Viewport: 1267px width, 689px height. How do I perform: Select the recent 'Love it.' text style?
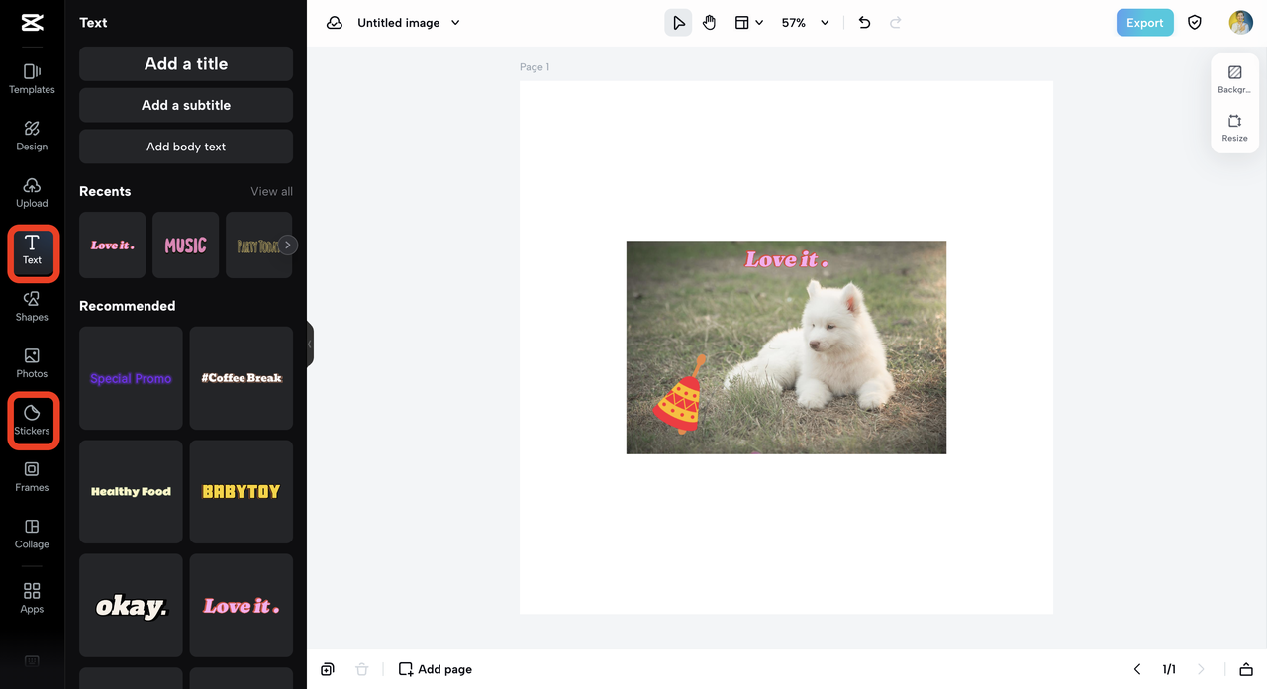[112, 245]
